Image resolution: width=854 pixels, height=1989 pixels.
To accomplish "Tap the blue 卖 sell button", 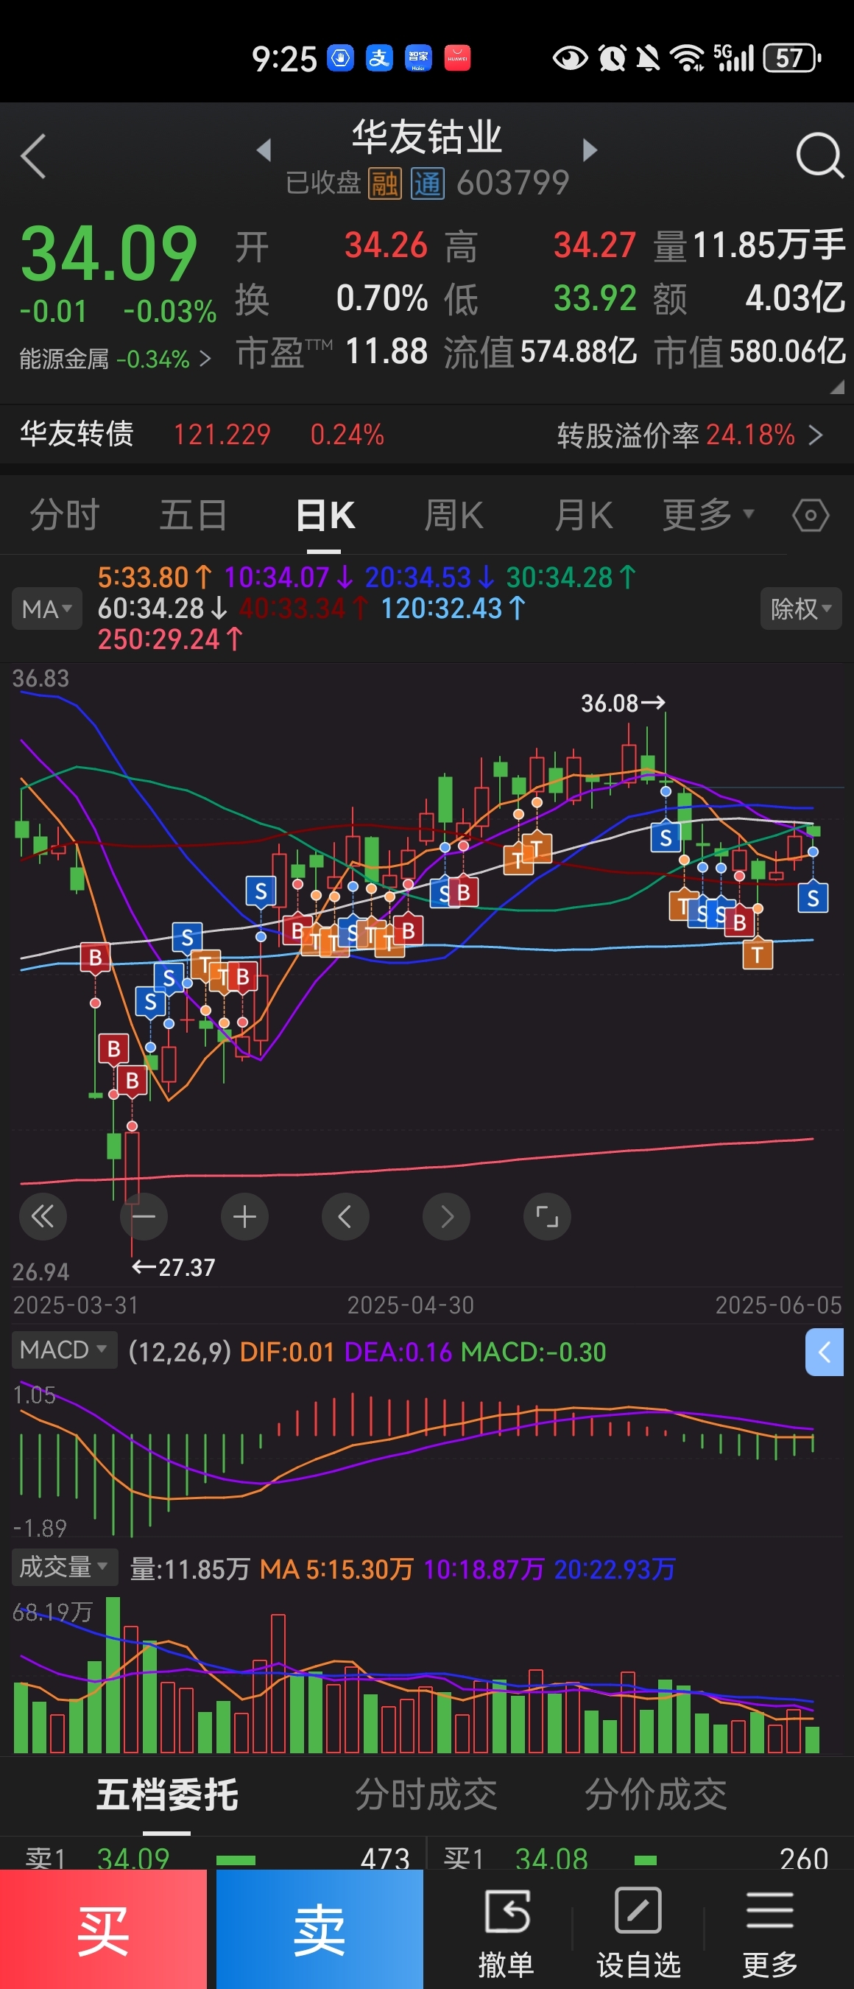I will pyautogui.click(x=320, y=1929).
